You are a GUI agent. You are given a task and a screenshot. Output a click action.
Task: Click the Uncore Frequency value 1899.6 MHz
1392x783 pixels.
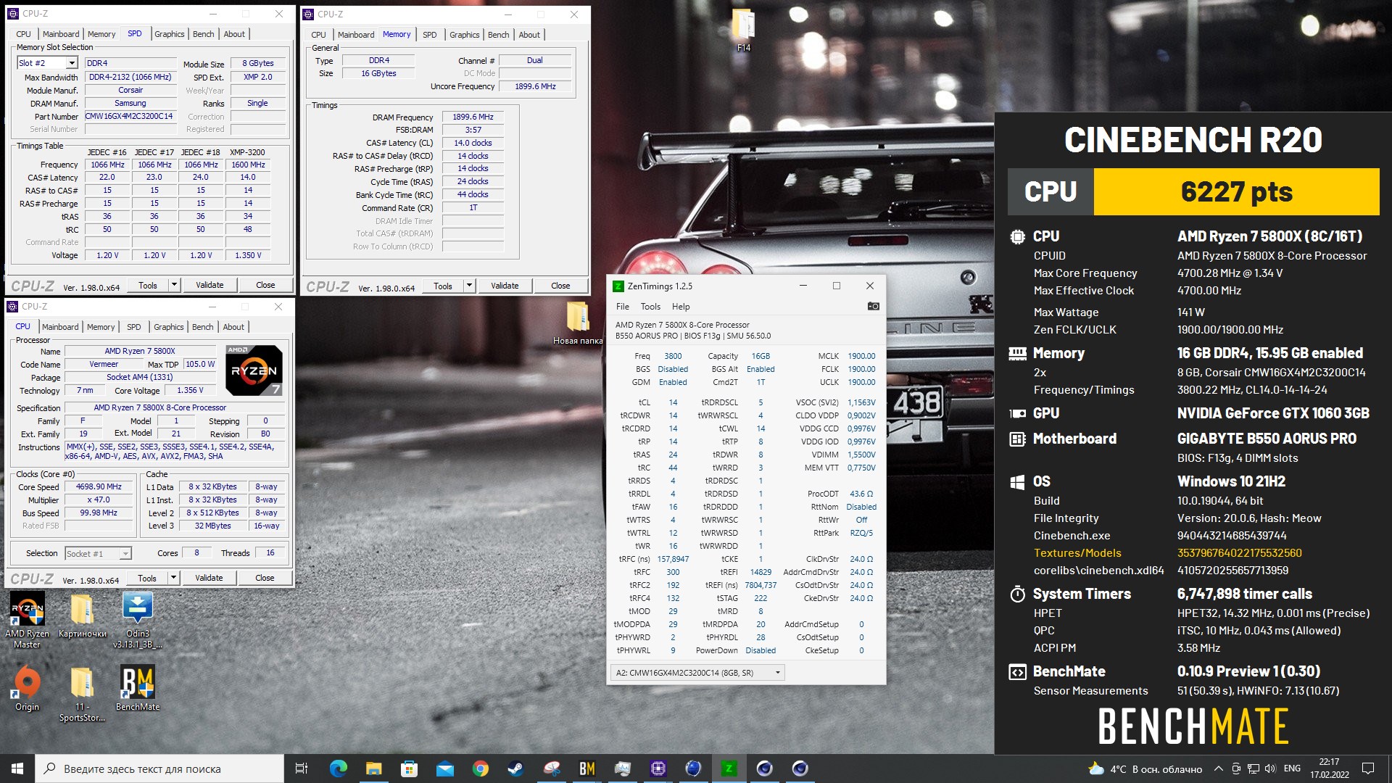click(x=535, y=86)
